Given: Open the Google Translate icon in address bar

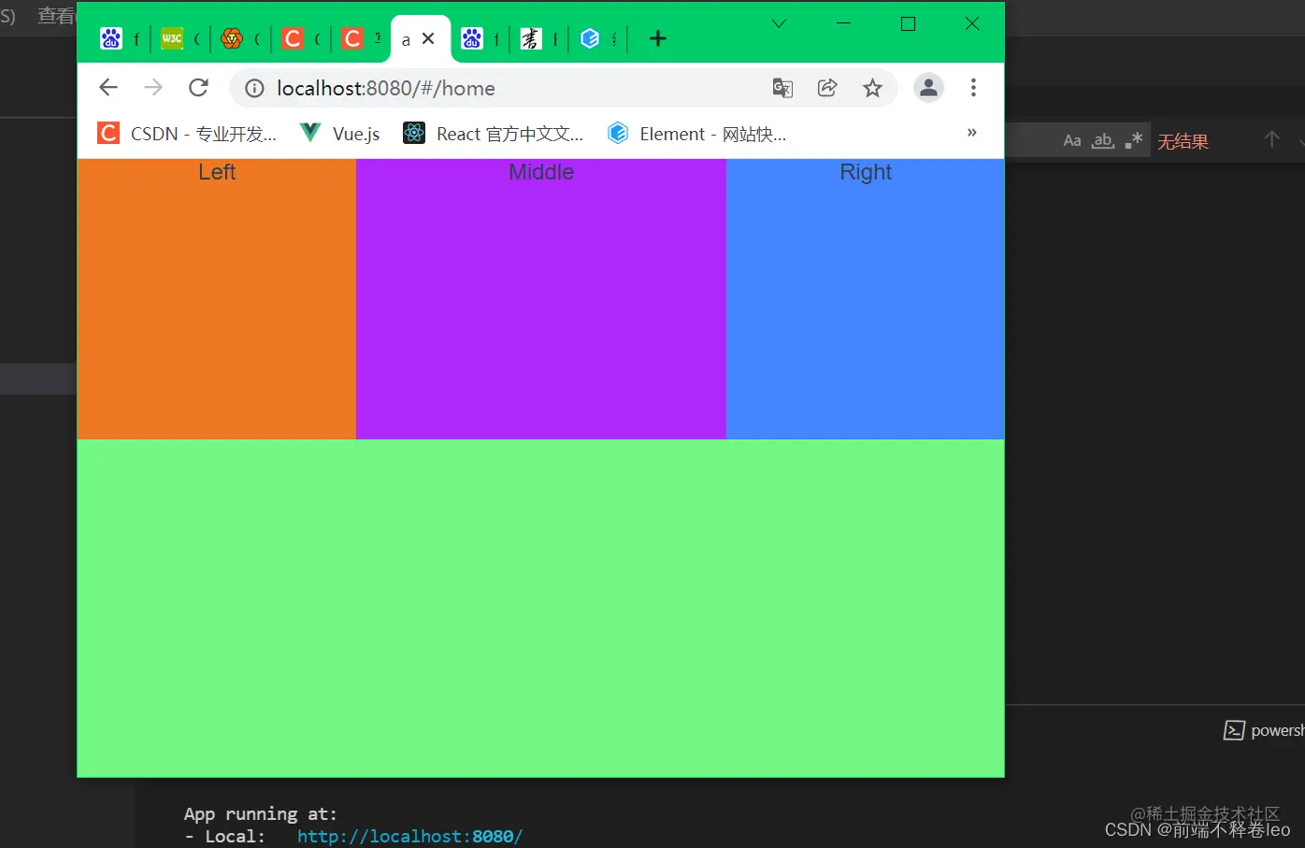Looking at the screenshot, I should coord(782,87).
